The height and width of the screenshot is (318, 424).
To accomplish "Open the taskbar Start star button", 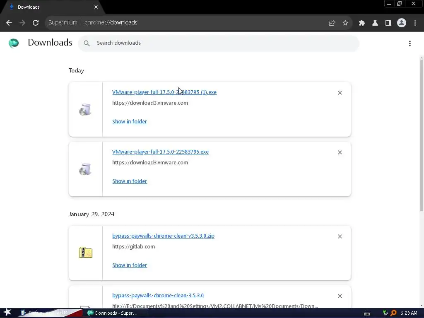I will tap(7, 313).
